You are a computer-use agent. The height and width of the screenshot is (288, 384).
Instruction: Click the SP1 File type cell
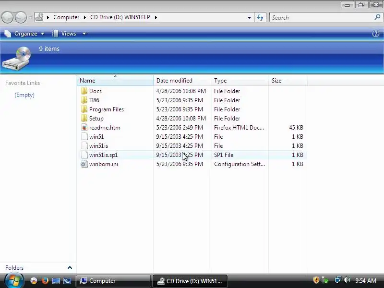(224, 155)
